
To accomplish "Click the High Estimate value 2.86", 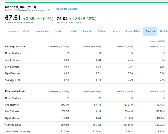I will point(130,73).
